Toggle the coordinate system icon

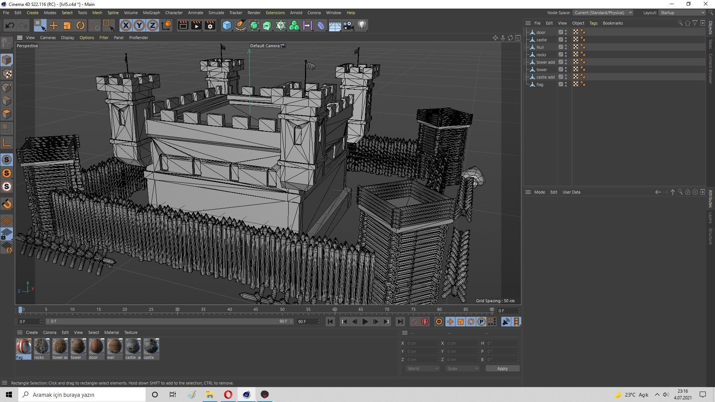pos(167,25)
